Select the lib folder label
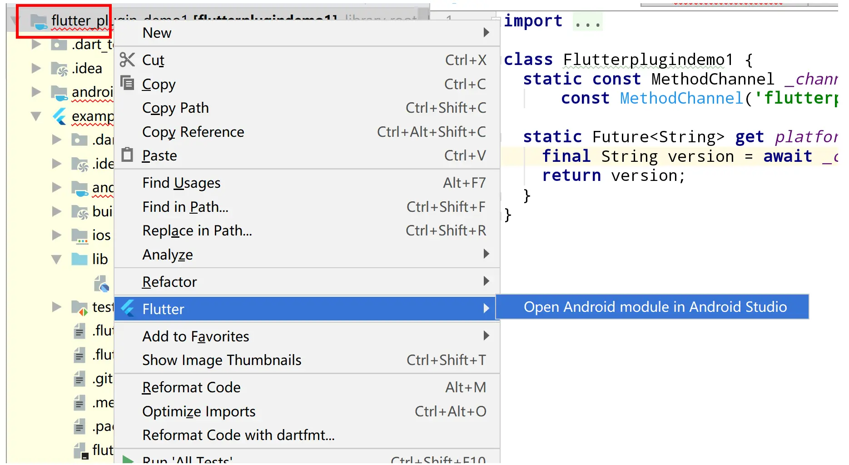The height and width of the screenshot is (465, 849). [100, 259]
